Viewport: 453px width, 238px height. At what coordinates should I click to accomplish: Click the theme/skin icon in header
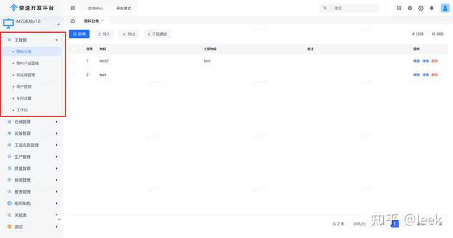coord(421,8)
